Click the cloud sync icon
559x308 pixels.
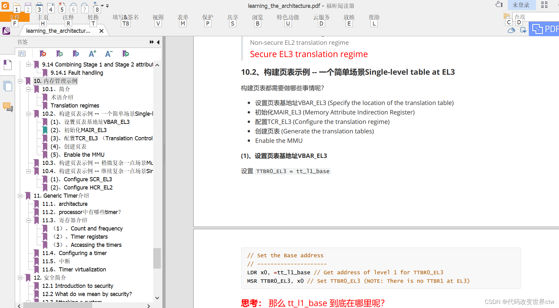pos(511,30)
